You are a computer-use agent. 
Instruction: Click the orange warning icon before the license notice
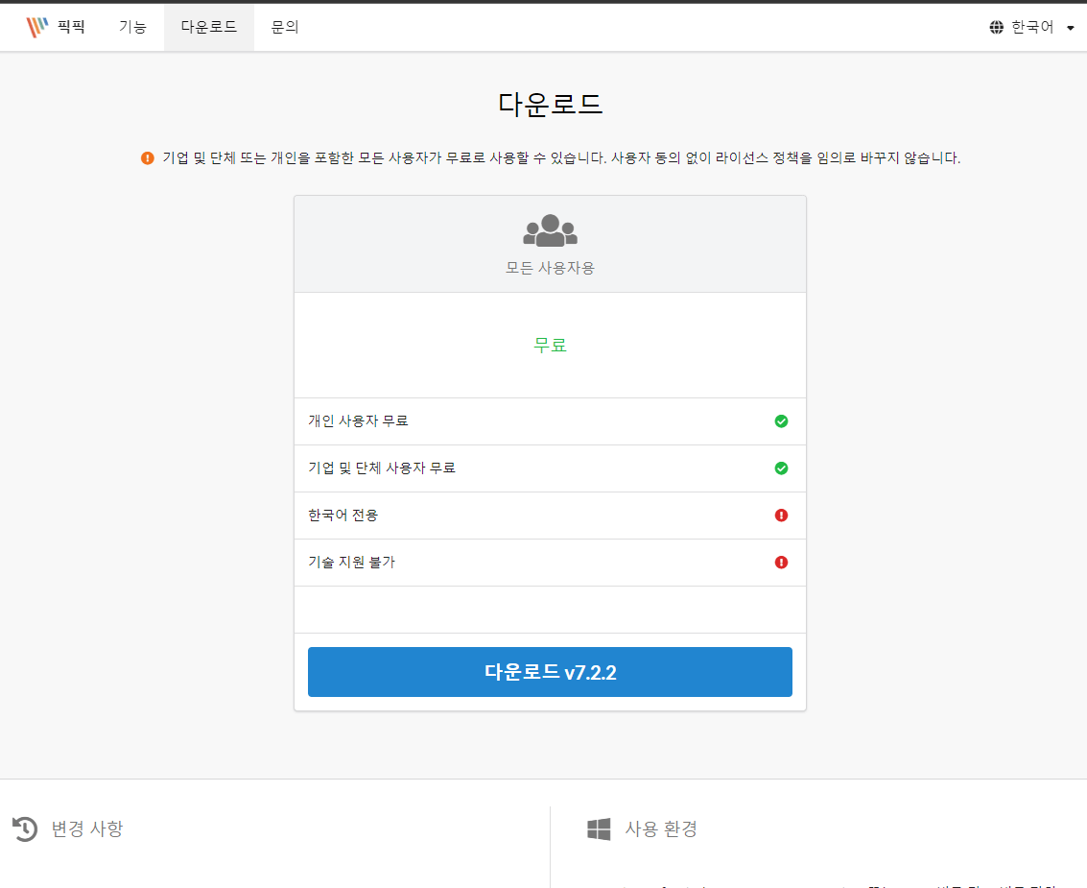click(148, 157)
